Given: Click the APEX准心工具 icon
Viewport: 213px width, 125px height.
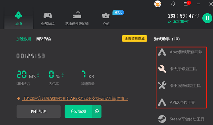Looking at the screenshot, I should [162, 102].
